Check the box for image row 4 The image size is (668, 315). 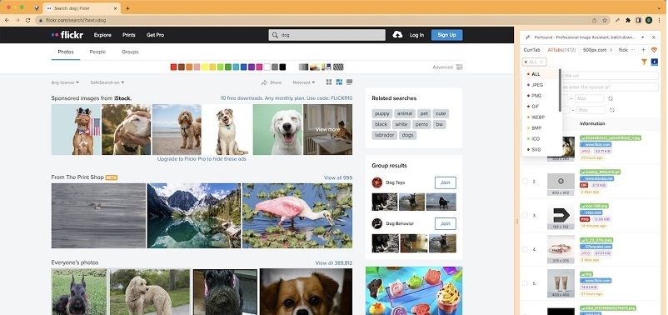[525, 249]
